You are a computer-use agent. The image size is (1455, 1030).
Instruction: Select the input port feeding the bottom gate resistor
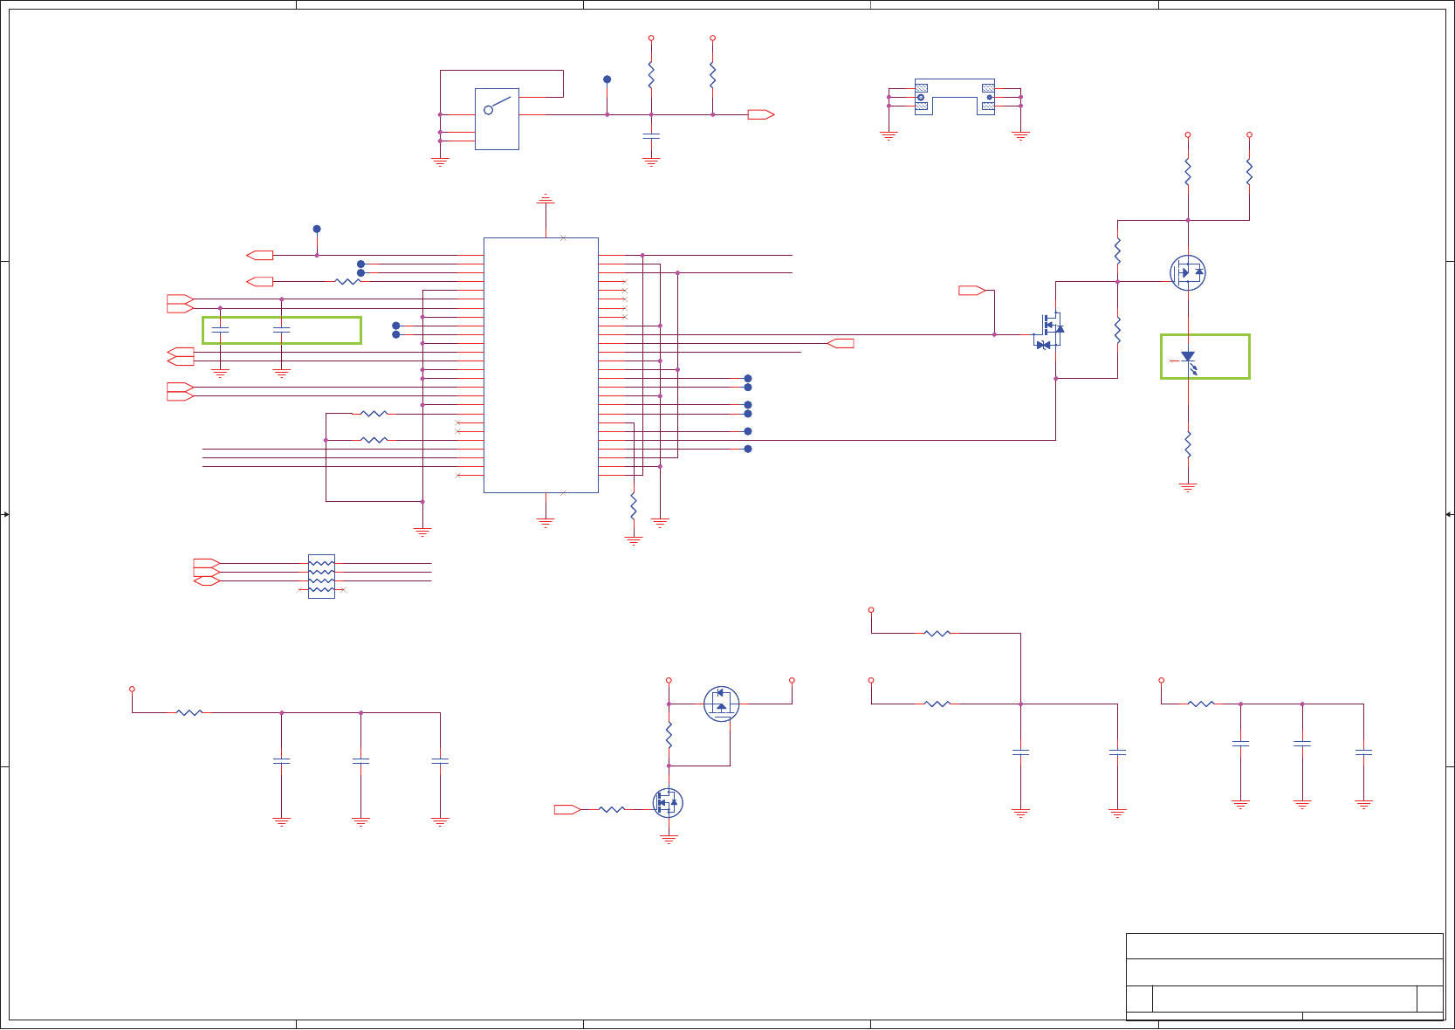567,810
